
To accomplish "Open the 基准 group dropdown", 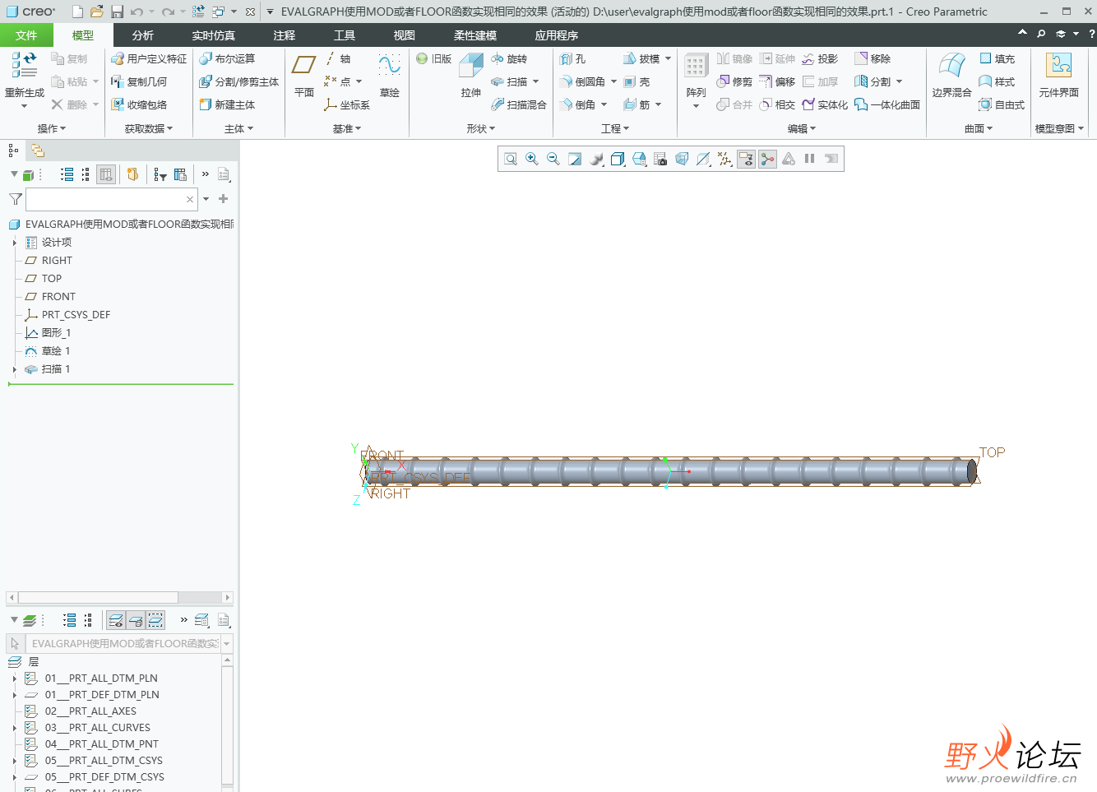I will pyautogui.click(x=347, y=129).
